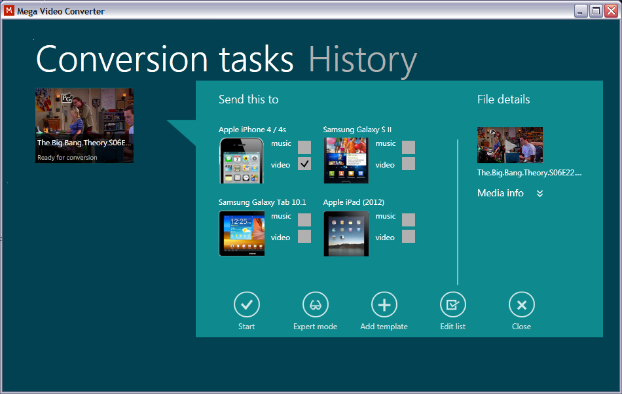Enable video for Apple iPad (2012)
Viewport: 622px width, 394px height.
(x=409, y=236)
